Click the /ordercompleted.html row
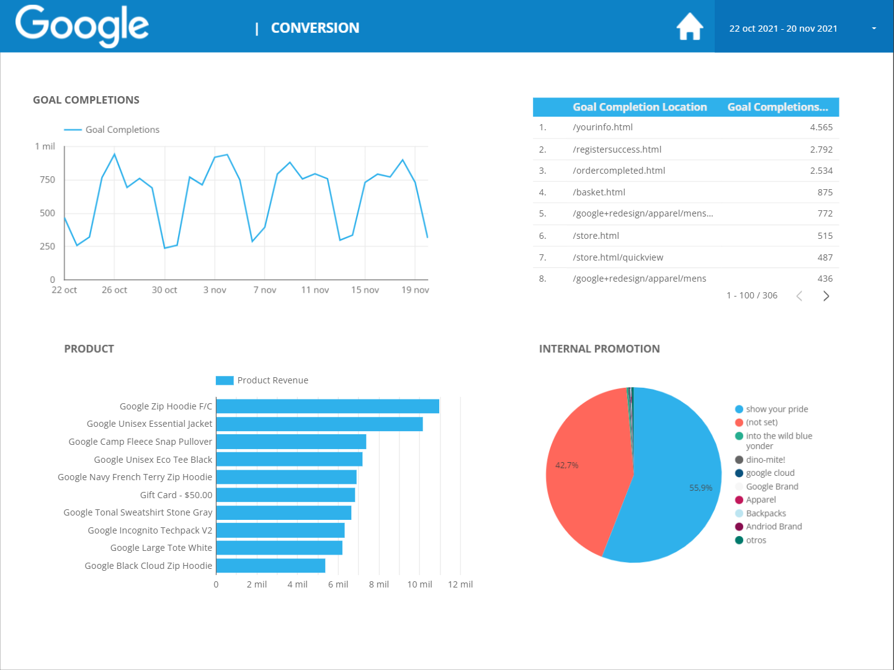Image resolution: width=894 pixels, height=670 pixels. click(686, 171)
